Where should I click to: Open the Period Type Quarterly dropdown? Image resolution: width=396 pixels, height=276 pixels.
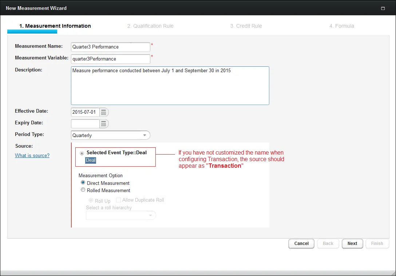click(x=110, y=135)
